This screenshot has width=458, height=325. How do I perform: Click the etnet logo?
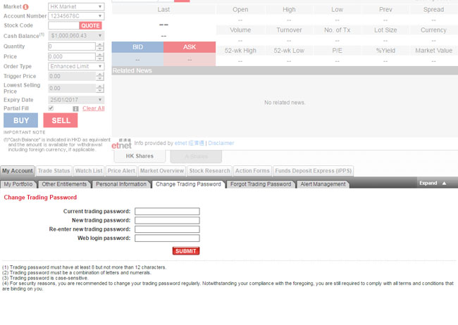coord(122,144)
